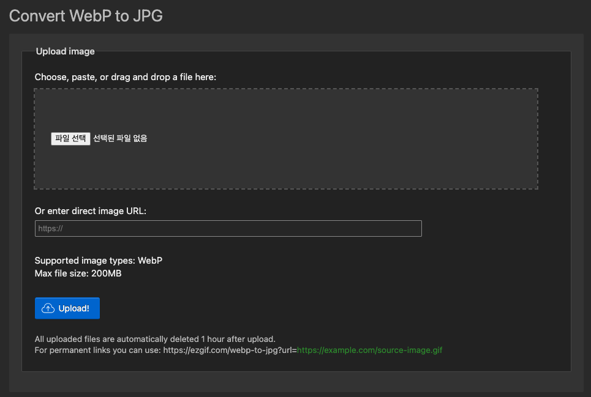This screenshot has width=591, height=397.
Task: Click the 'Convert WebP to JPG' heading
Action: point(86,16)
